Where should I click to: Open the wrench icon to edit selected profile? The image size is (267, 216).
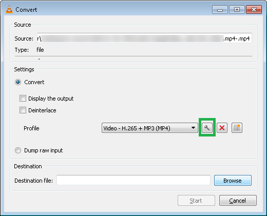(207, 128)
